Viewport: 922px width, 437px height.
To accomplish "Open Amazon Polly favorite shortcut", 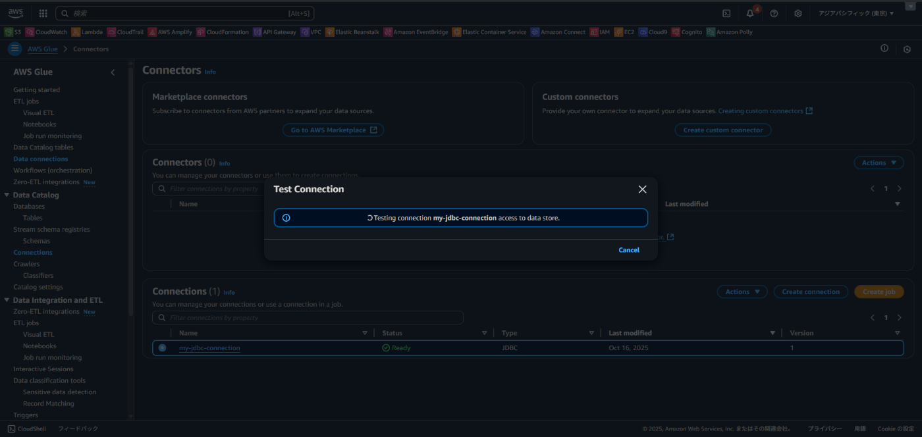I will click(730, 32).
